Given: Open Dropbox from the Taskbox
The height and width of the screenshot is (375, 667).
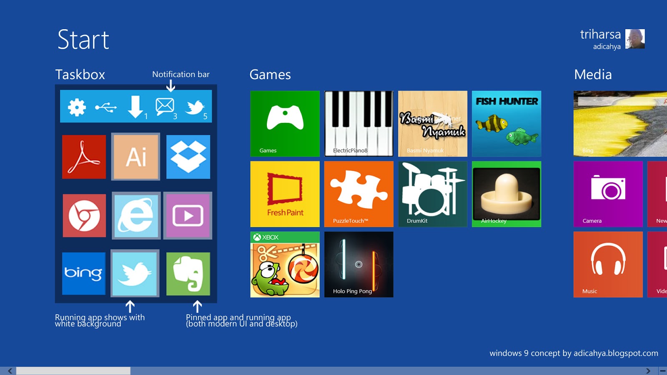Looking at the screenshot, I should tap(188, 157).
